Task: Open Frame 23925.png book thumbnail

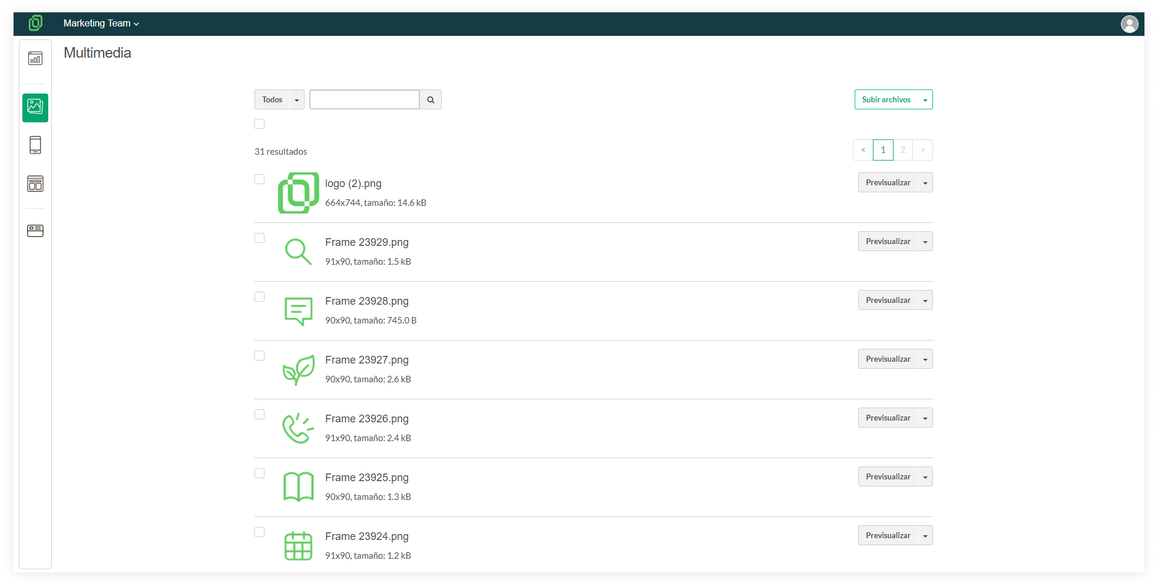Action: pos(299,487)
